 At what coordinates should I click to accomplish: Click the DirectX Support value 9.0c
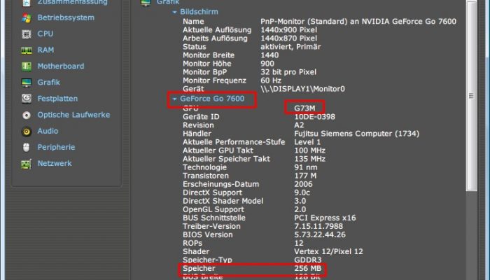[302, 192]
